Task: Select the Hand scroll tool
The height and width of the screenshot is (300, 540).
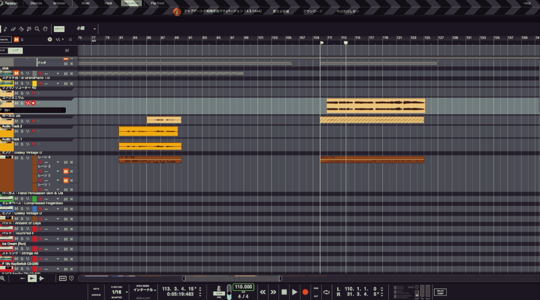Action: click(45, 29)
